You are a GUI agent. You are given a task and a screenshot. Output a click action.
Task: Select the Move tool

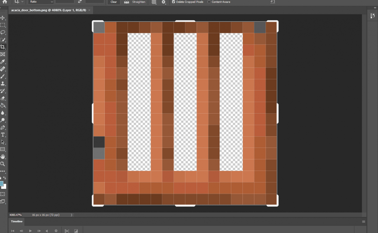(3, 18)
